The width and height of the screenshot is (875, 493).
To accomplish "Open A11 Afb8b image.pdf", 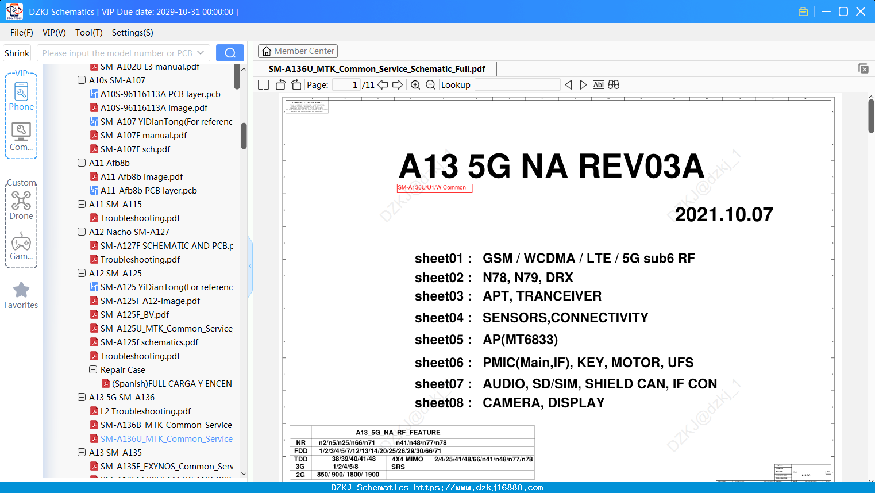I will point(137,177).
